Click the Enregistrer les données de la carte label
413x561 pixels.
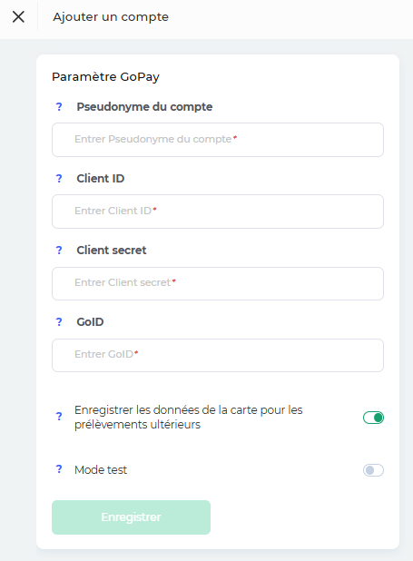pyautogui.click(x=189, y=418)
